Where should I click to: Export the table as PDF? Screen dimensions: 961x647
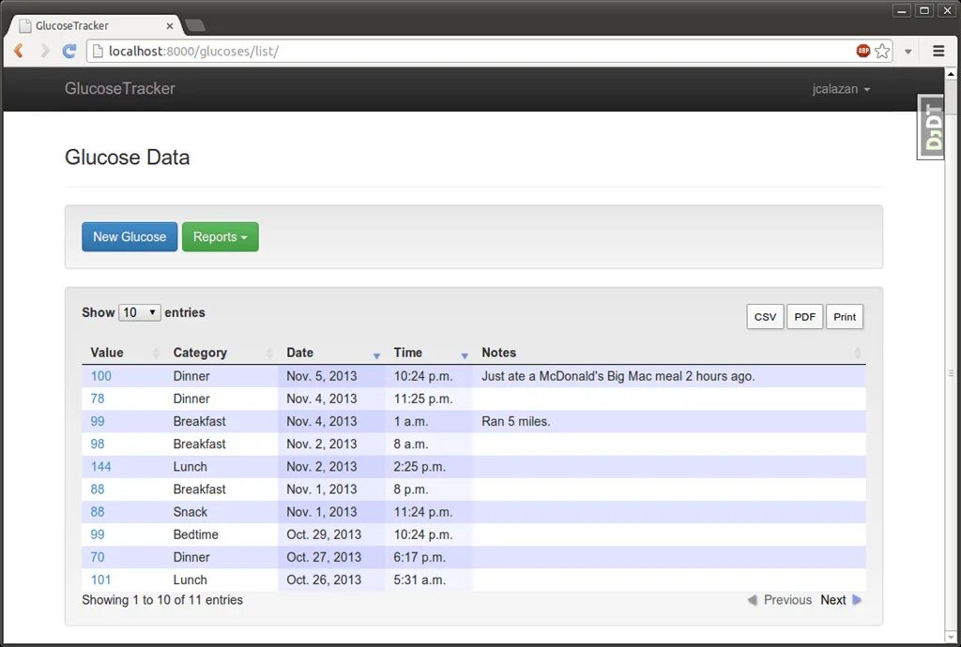click(x=804, y=316)
